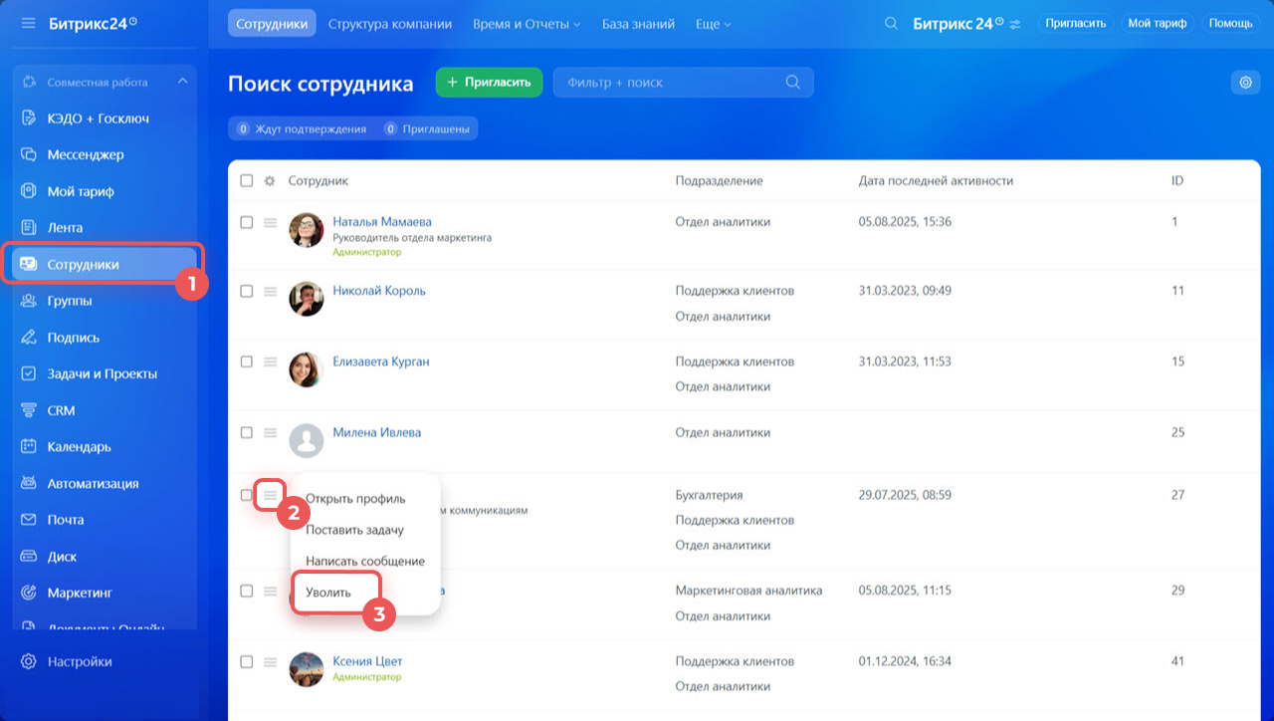Click the Мой тариф header button
The image size is (1274, 721).
click(x=1158, y=23)
